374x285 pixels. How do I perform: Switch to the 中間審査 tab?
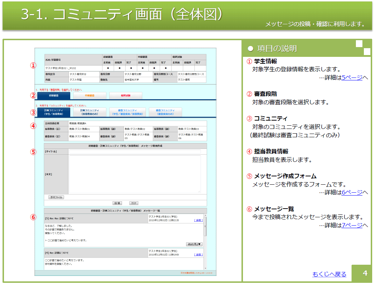click(x=89, y=96)
